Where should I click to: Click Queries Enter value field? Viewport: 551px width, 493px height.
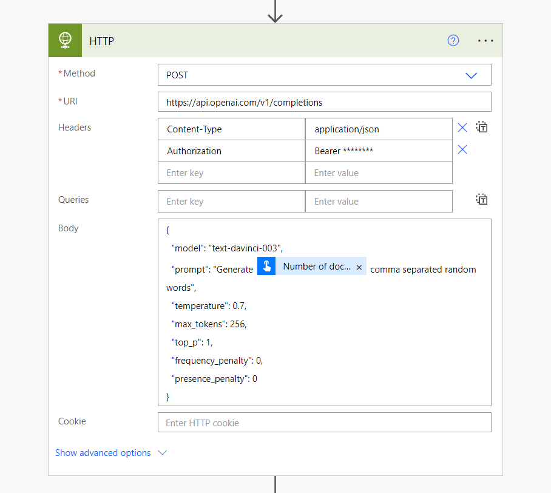[379, 202]
